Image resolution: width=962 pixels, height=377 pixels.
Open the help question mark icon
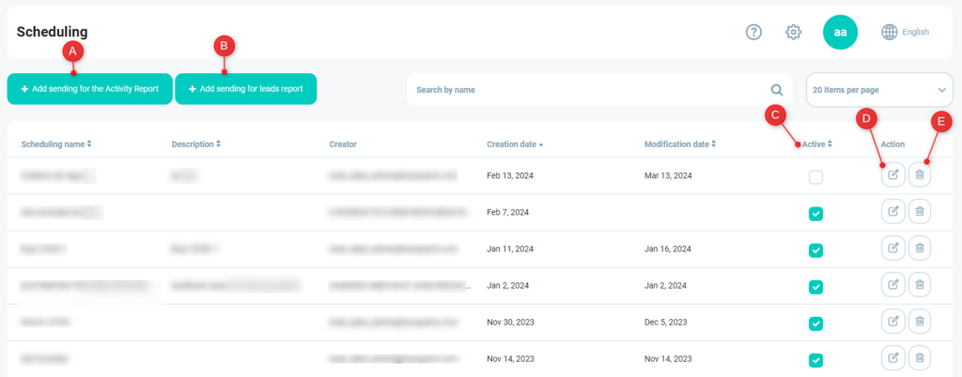[753, 32]
